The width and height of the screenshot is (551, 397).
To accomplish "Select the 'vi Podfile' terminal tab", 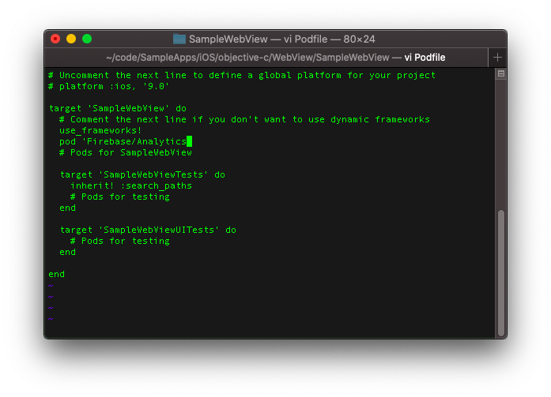I will (x=266, y=57).
